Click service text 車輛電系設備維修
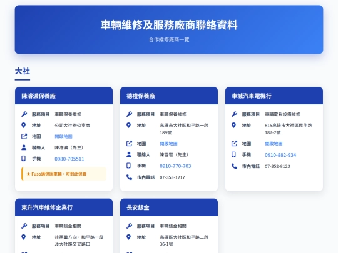The height and width of the screenshot is (253, 338). tap(282, 114)
